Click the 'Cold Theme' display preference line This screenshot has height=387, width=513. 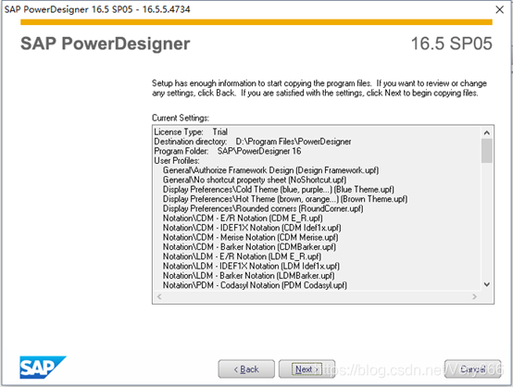click(x=279, y=190)
